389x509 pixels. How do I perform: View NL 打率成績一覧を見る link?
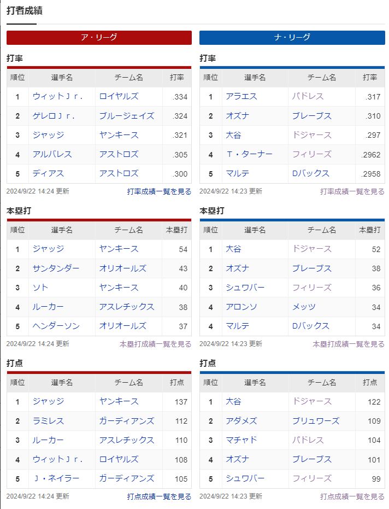[x=352, y=191]
